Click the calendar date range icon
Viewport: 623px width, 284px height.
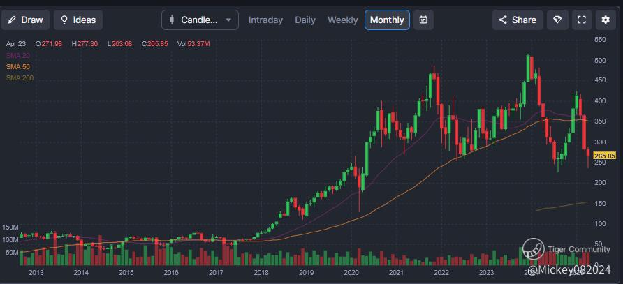(x=423, y=20)
